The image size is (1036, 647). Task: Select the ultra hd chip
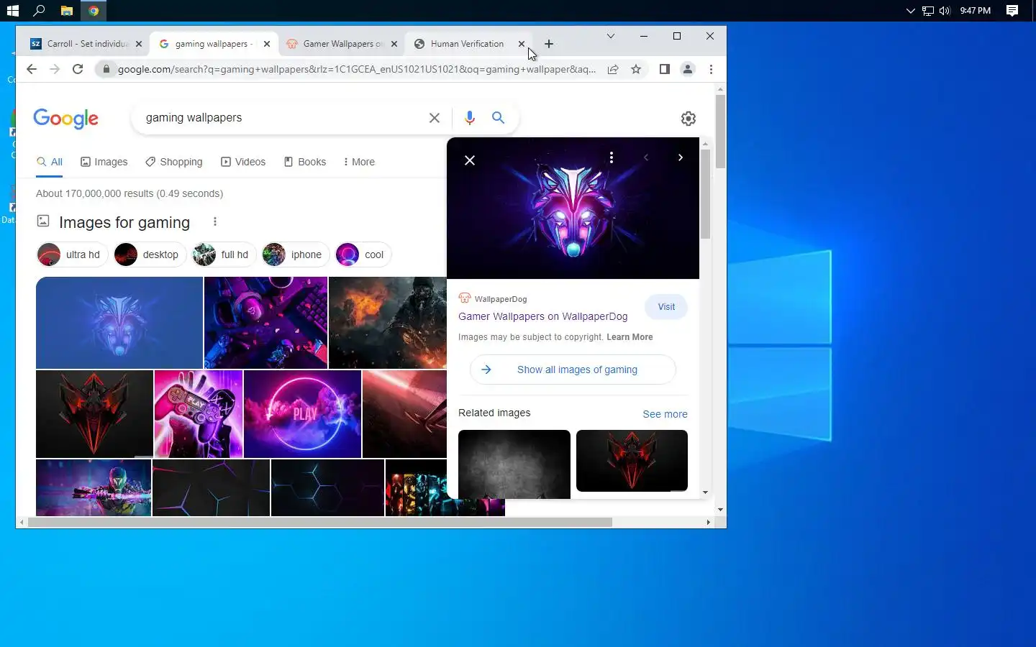[72, 254]
